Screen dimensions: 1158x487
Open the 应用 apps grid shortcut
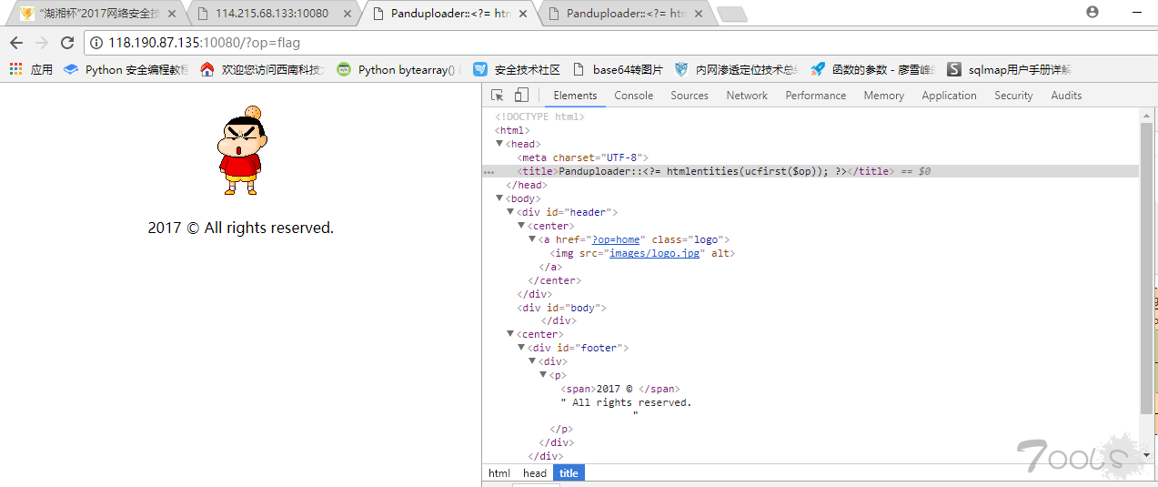pos(31,69)
